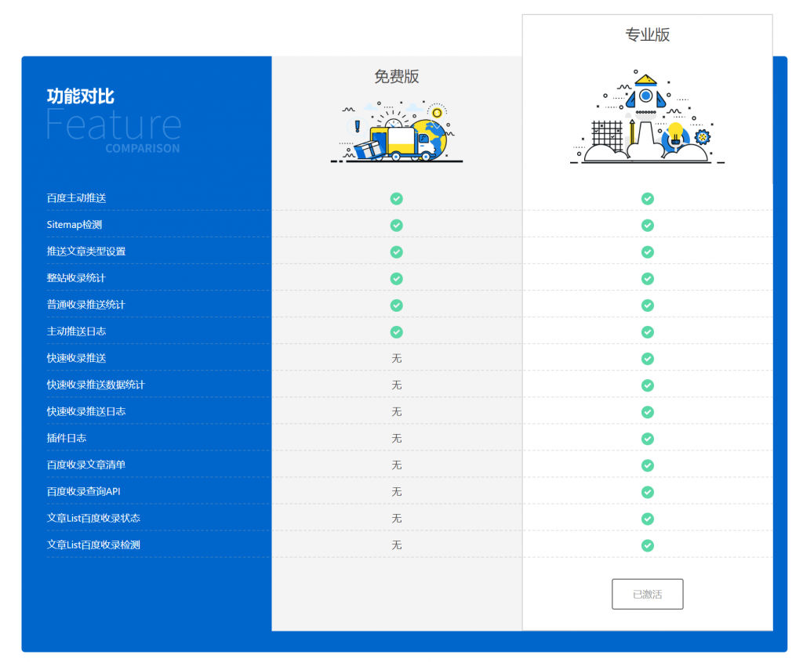Click the checkmark for Sitemap检测 in the free column

click(396, 225)
